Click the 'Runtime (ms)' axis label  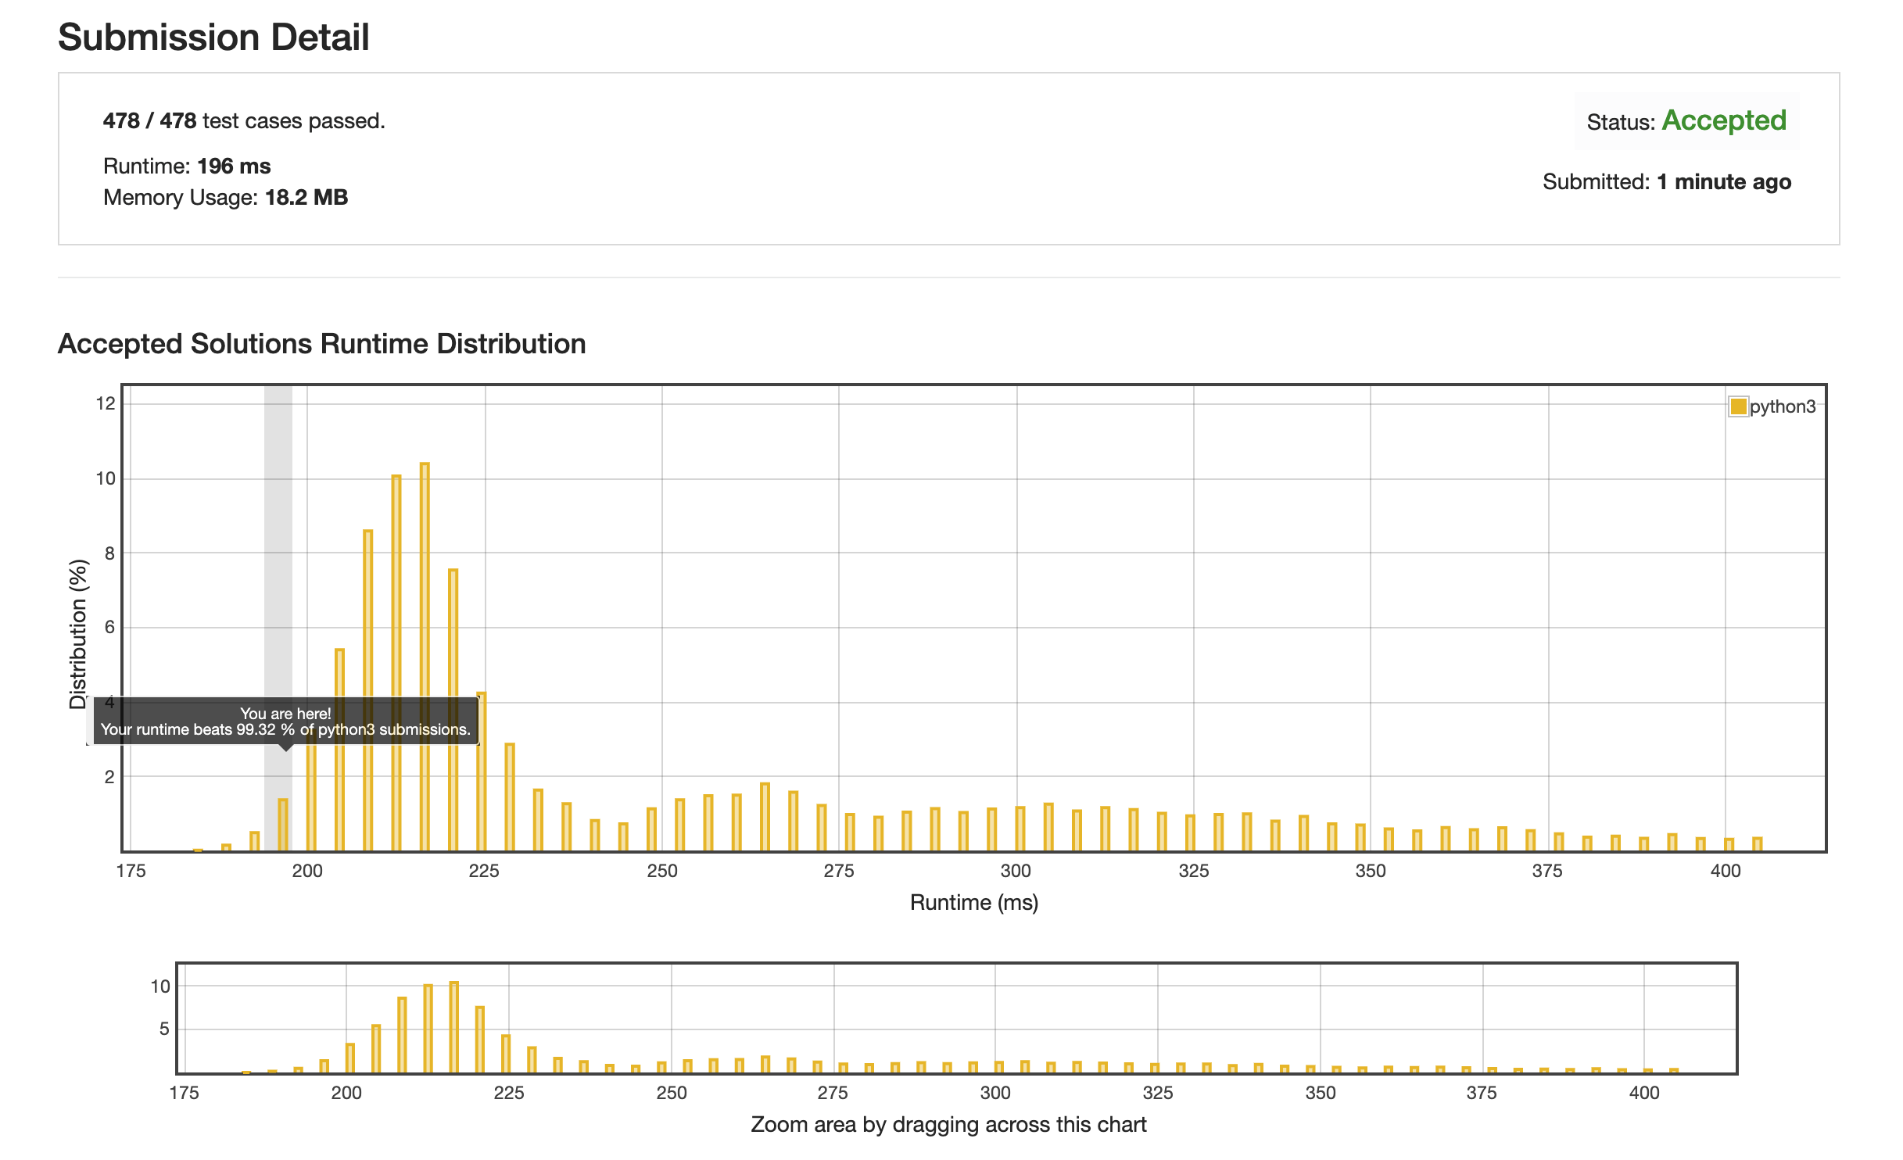[x=973, y=903]
